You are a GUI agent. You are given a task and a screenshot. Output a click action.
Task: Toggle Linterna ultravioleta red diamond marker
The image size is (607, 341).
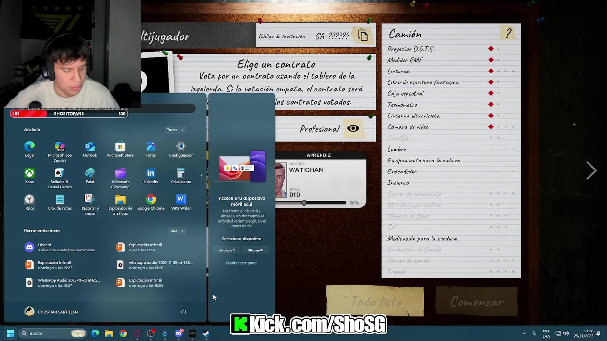tap(491, 116)
